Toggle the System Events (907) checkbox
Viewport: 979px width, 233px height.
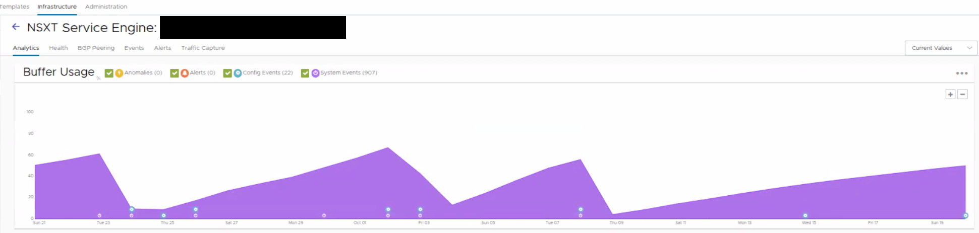point(305,73)
